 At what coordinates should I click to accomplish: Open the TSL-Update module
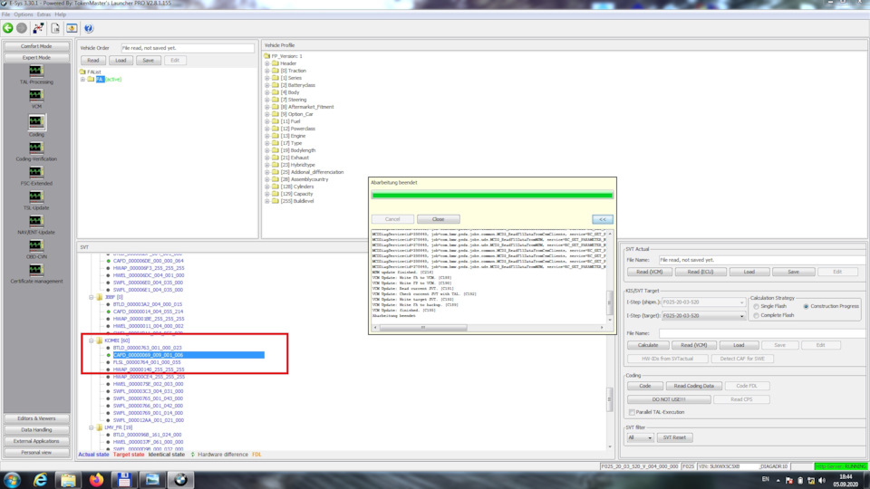tap(36, 197)
